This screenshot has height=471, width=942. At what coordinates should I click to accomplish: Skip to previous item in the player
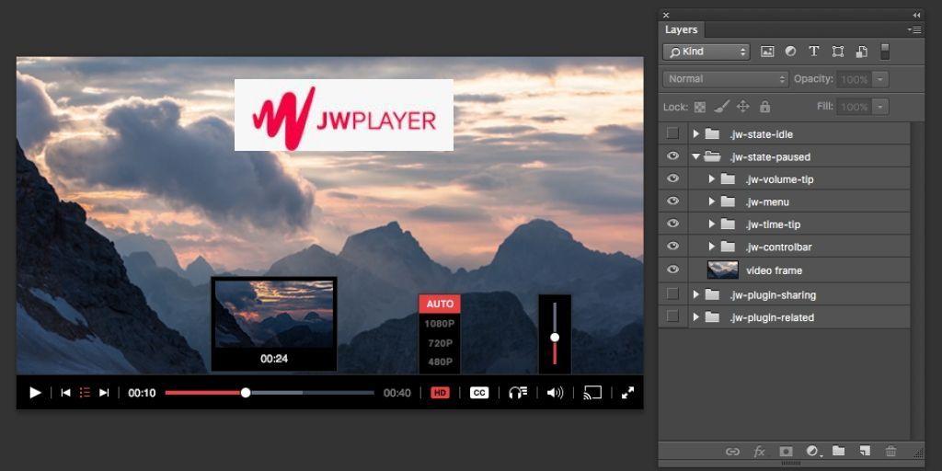[x=66, y=393]
